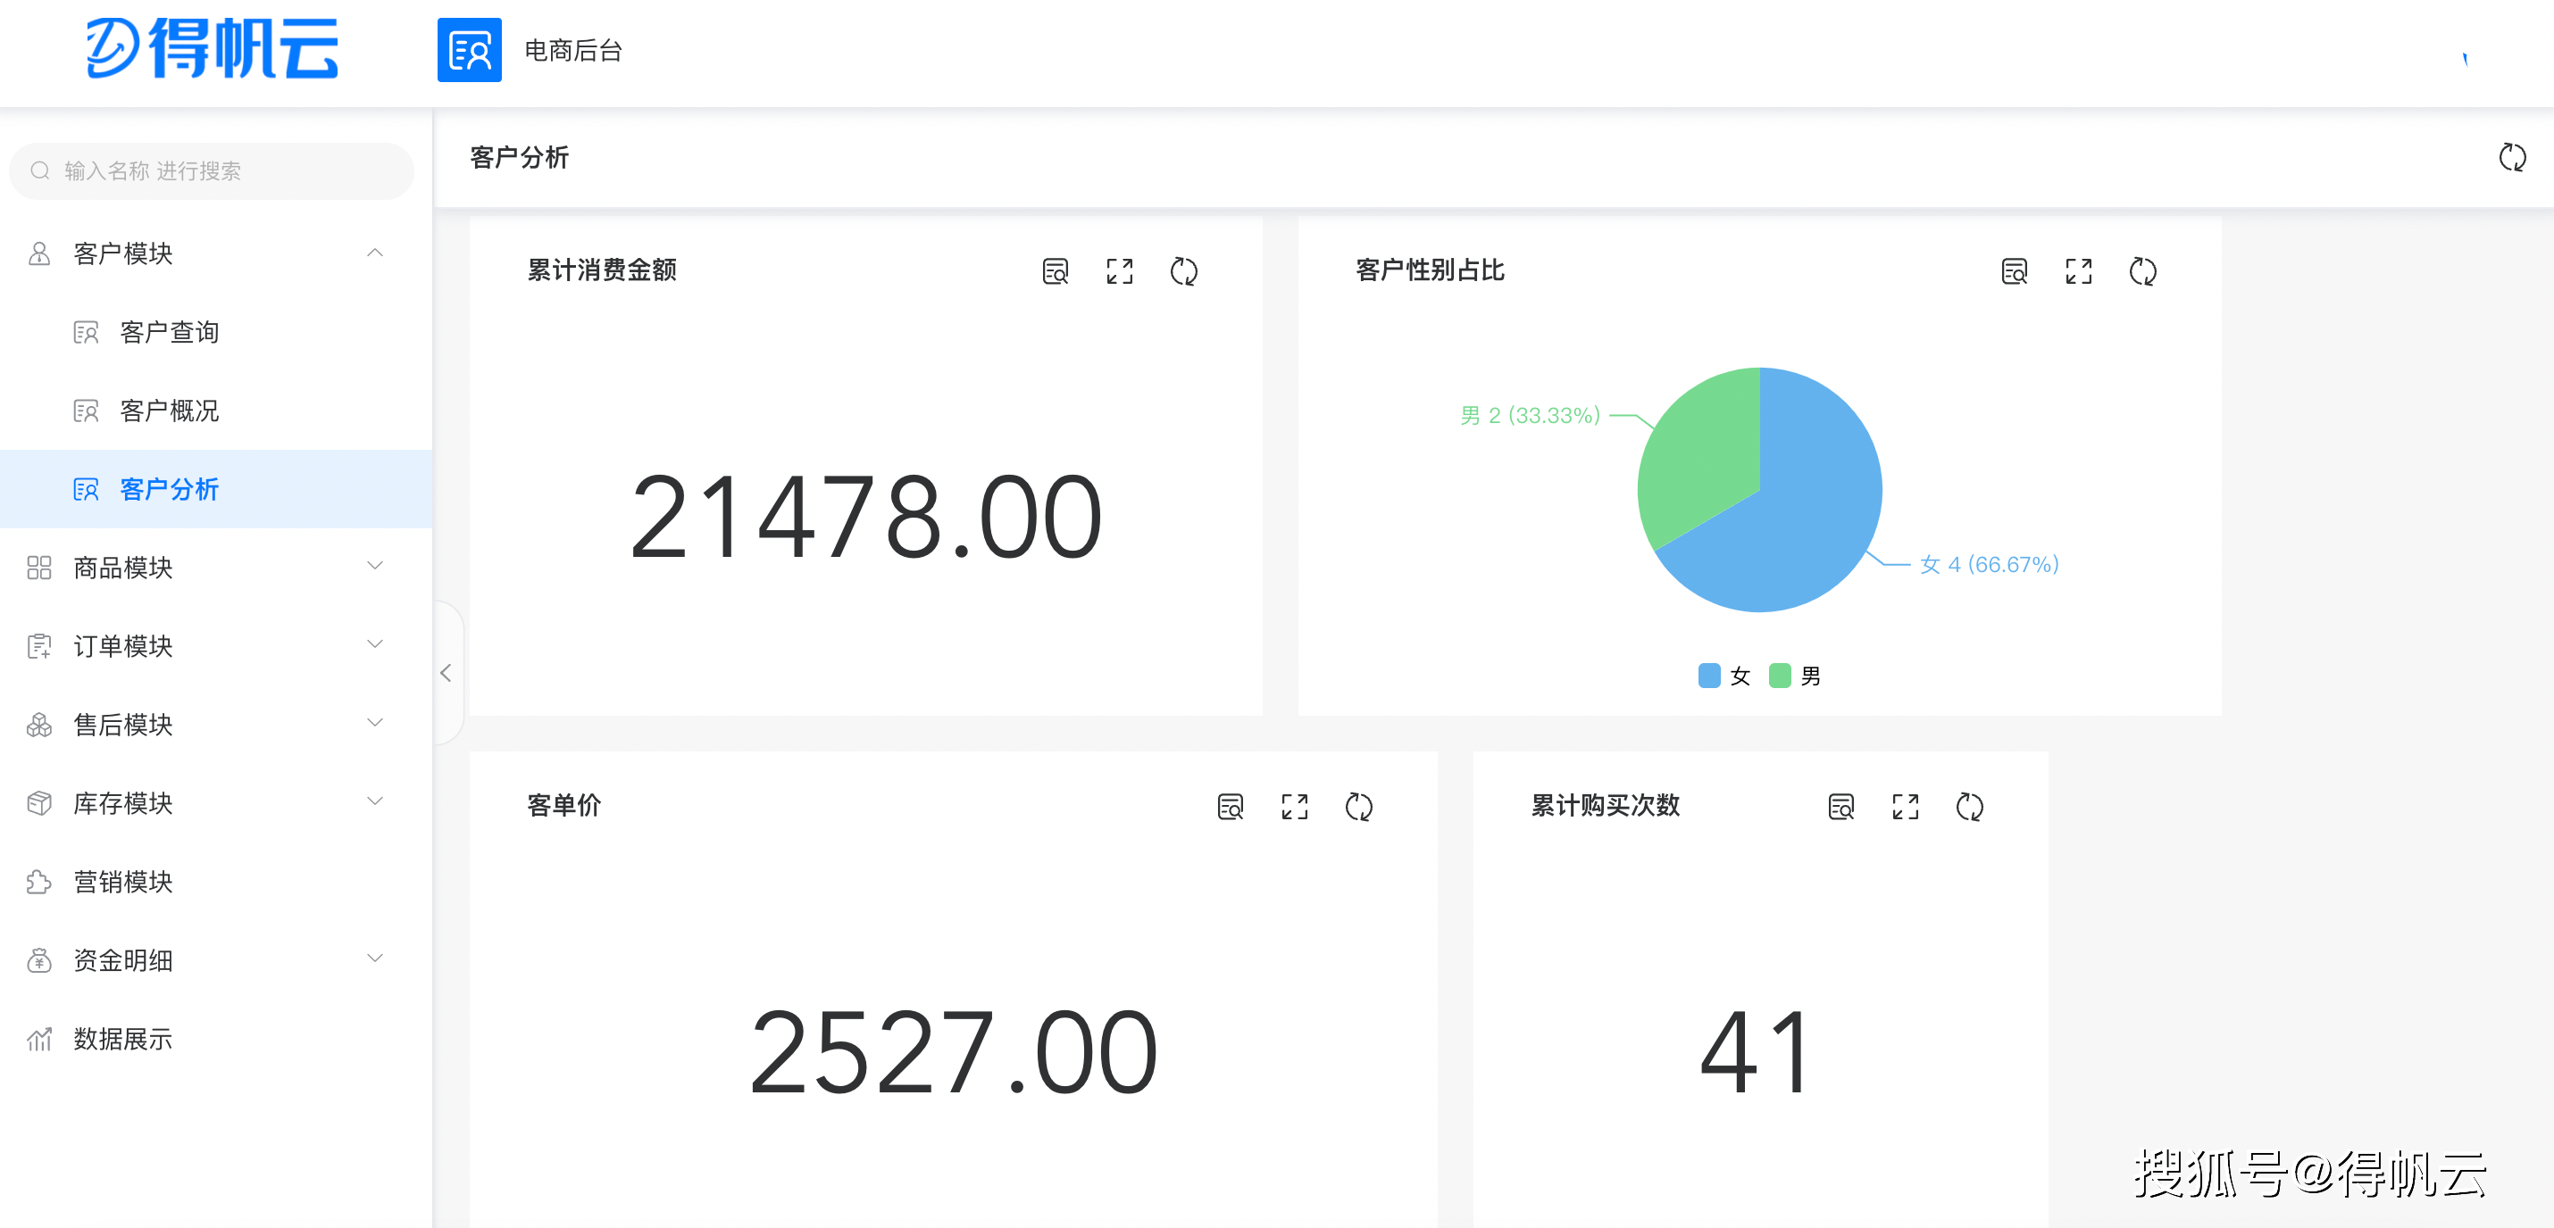
Task: Maximize the 客户性别占比 chart fullscreen
Action: click(x=2078, y=271)
